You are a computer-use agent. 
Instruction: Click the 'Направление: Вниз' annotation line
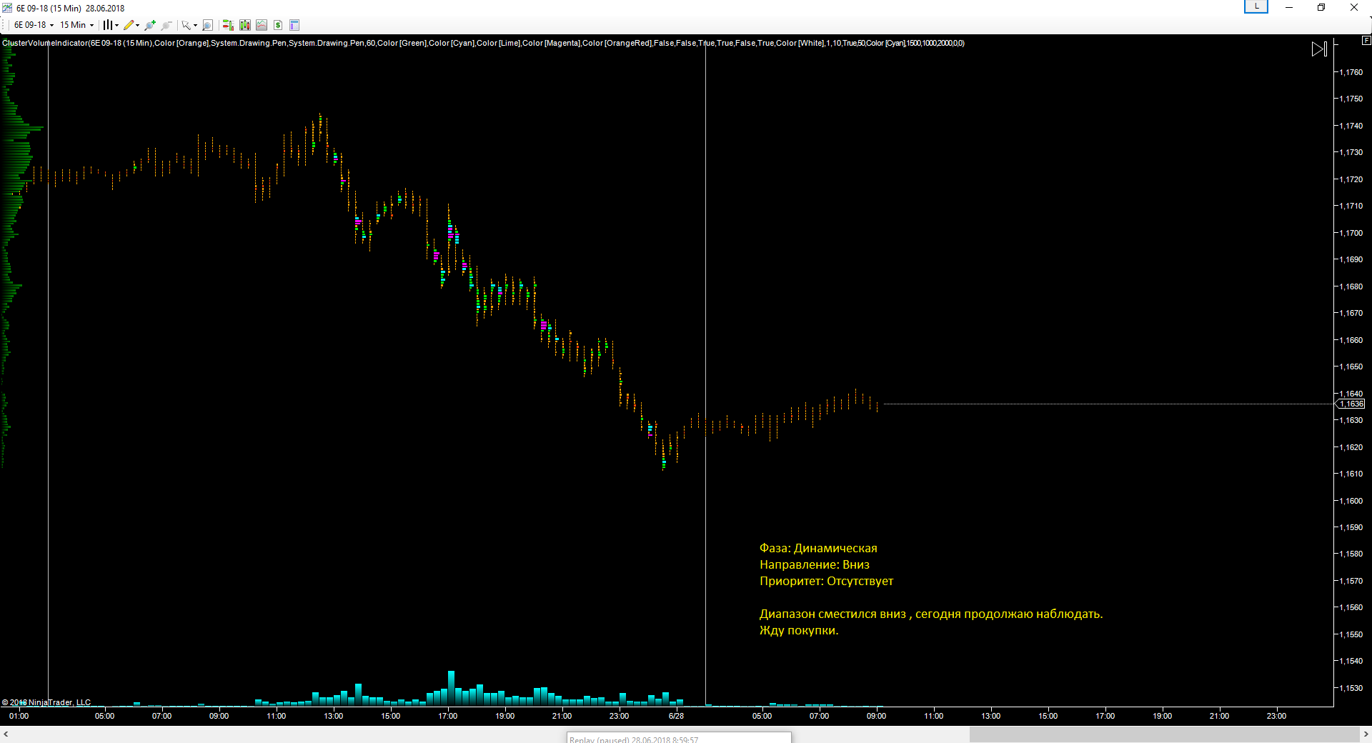click(815, 564)
